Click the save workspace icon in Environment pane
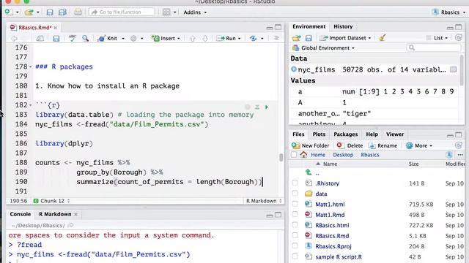This screenshot has width=469, height=263. pyautogui.click(x=309, y=38)
